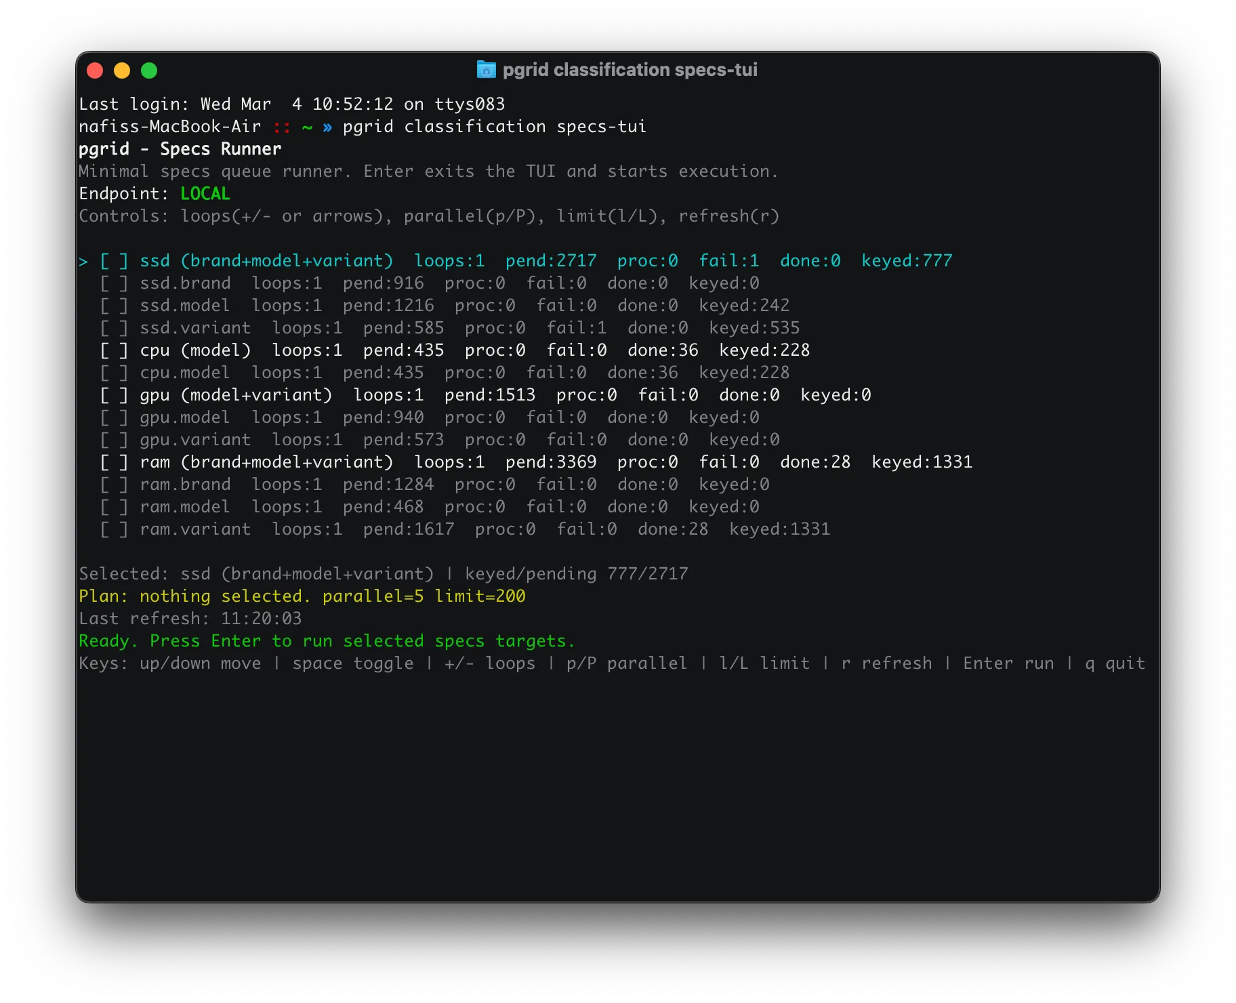Toggle the gpu (model+variant) checkbox
Image resolution: width=1236 pixels, height=1003 pixels.
[114, 395]
